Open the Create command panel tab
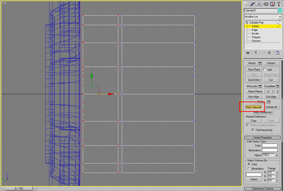This screenshot has height=191, width=284. tap(246, 4)
